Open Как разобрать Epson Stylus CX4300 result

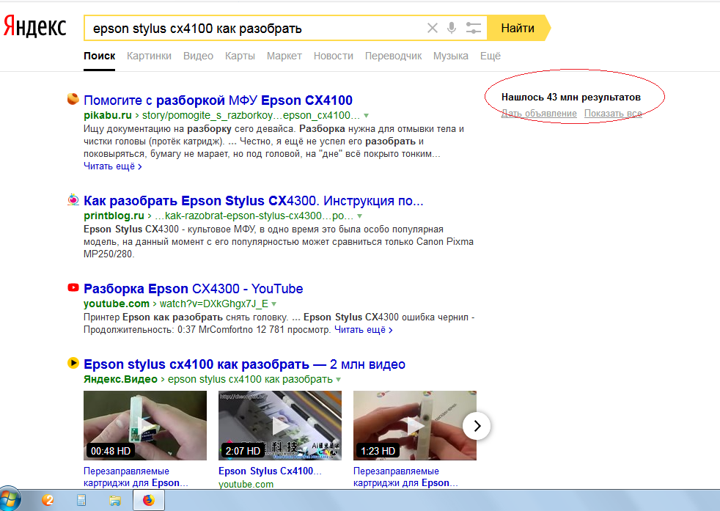pos(254,201)
